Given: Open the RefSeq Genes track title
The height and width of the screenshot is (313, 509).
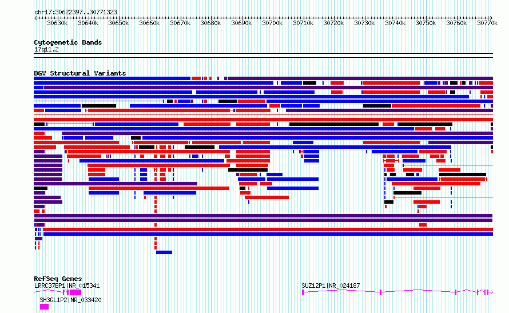Looking at the screenshot, I should 58,279.
